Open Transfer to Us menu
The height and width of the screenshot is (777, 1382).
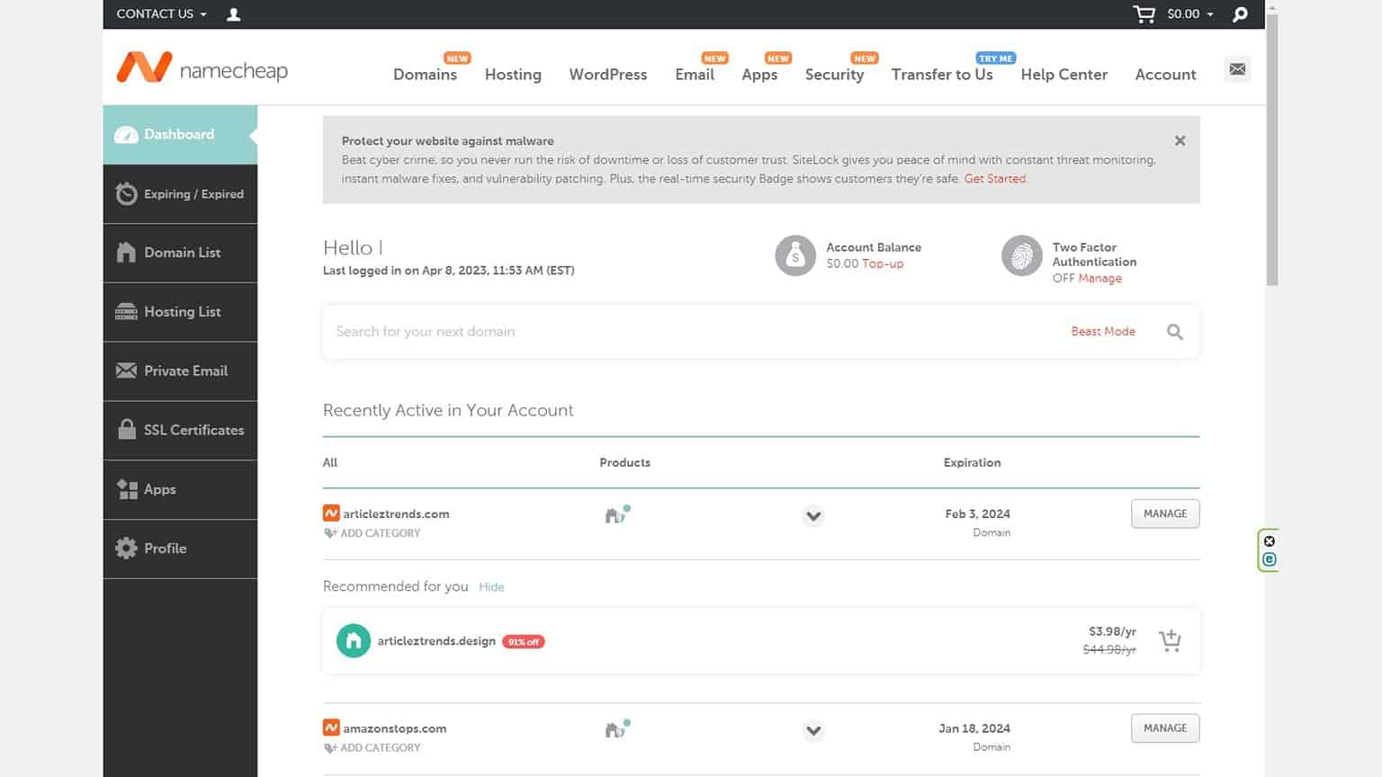click(942, 75)
